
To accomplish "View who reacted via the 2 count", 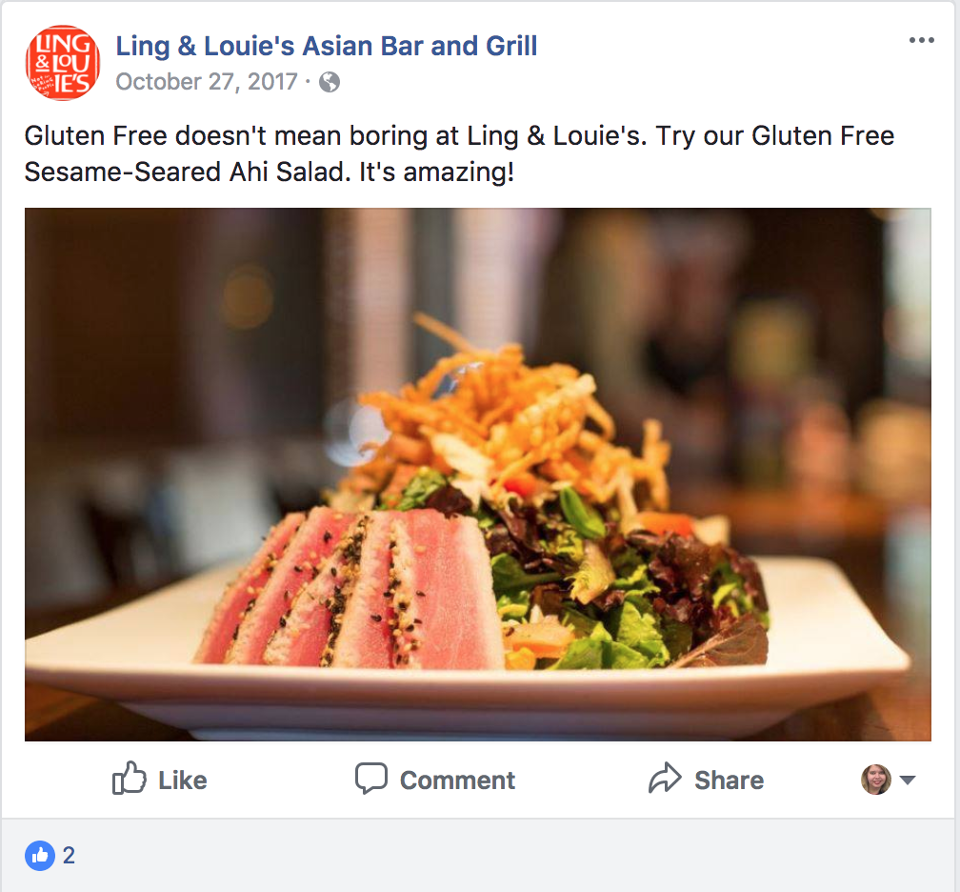I will (69, 855).
